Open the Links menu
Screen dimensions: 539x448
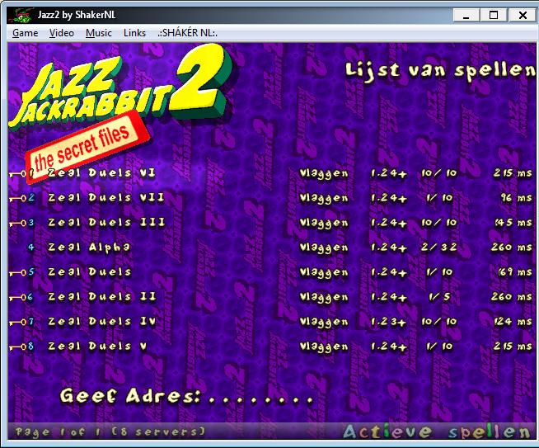135,33
